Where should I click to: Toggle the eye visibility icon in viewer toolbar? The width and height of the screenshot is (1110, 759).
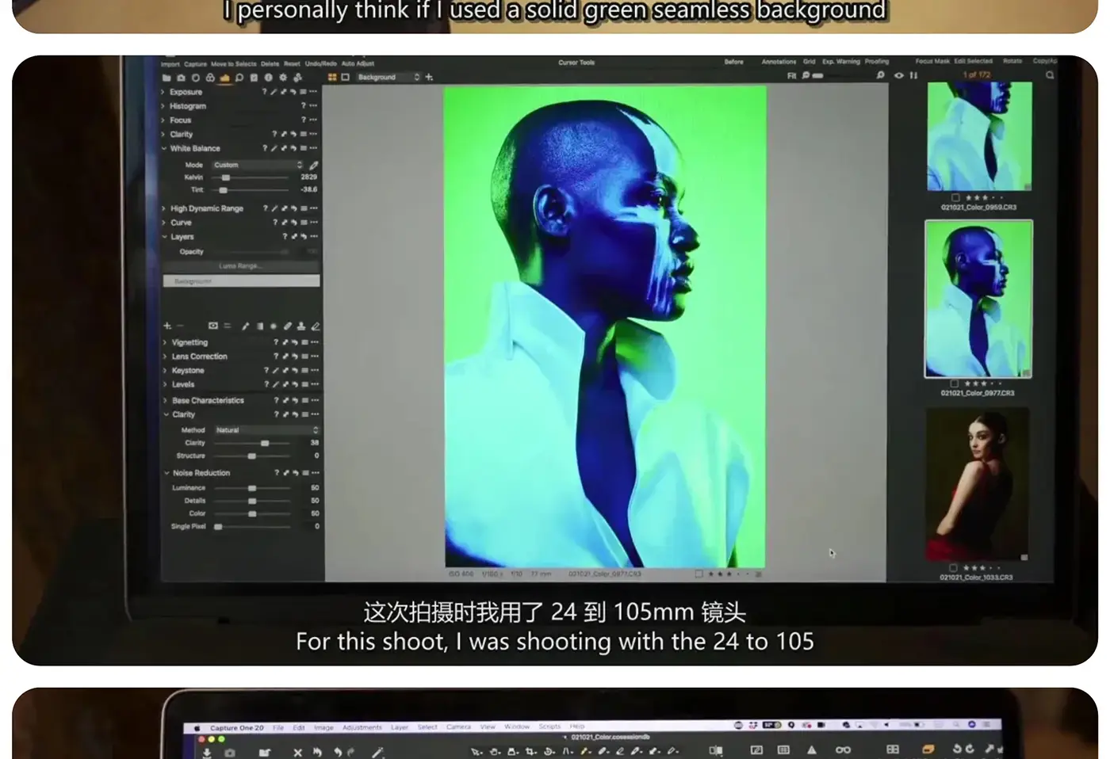(x=898, y=75)
